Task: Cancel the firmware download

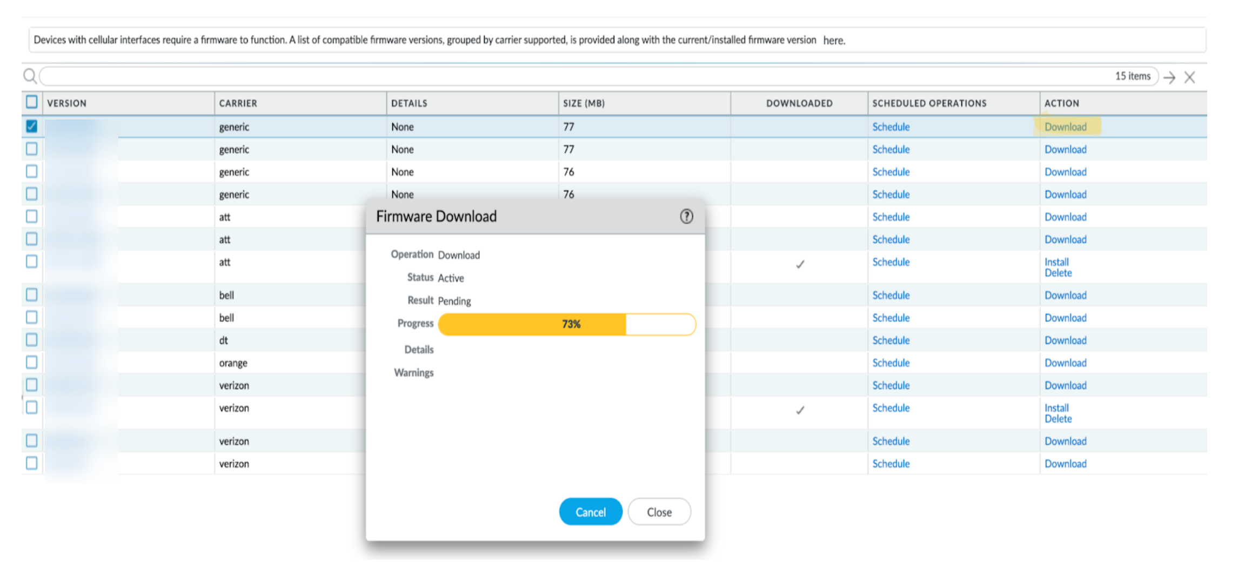Action: pyautogui.click(x=590, y=512)
